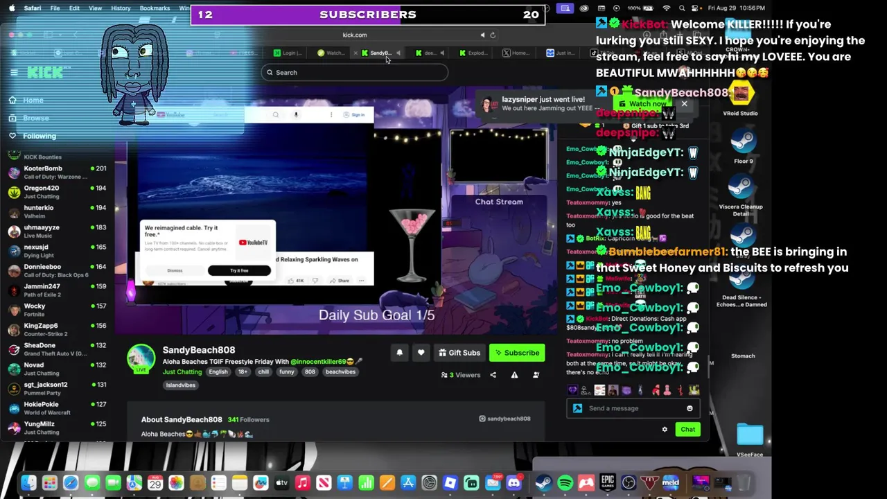Switch to the Explod... browser tab

coord(473,53)
